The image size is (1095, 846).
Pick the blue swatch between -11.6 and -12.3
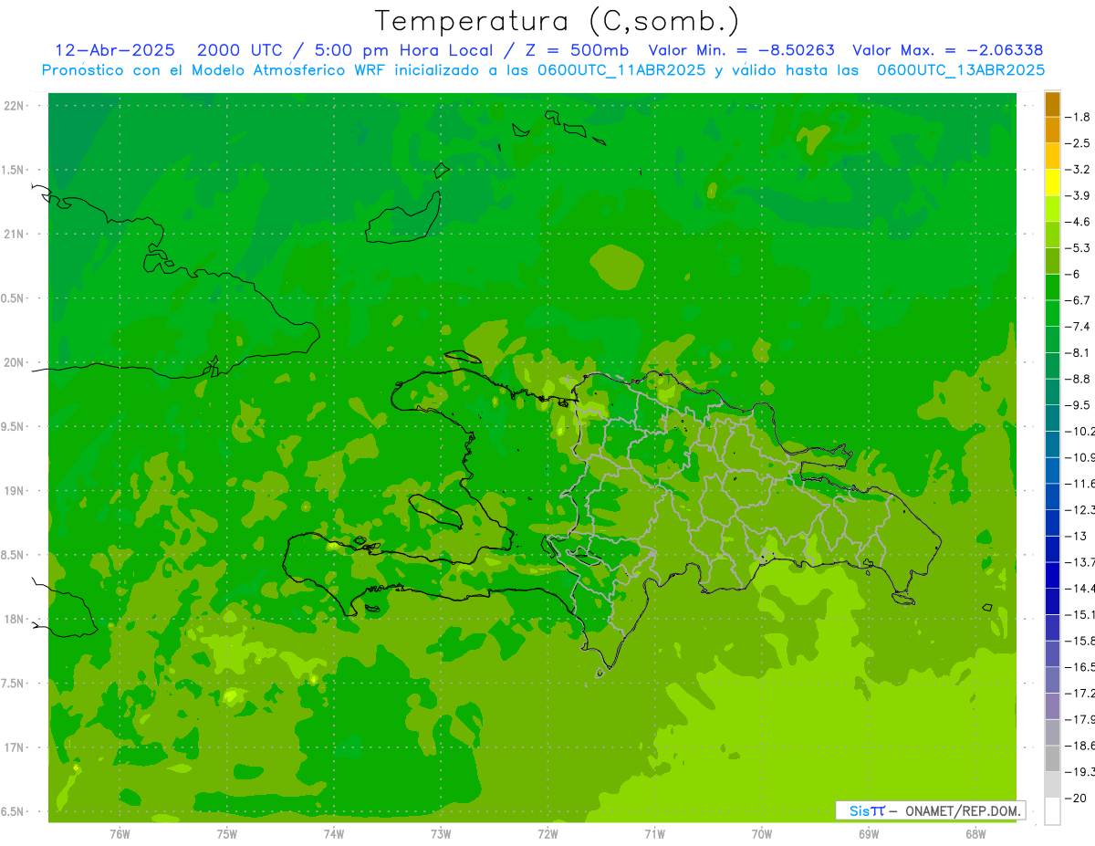coord(1052,496)
